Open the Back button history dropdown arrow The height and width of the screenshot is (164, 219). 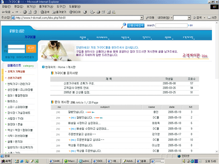tap(13, 12)
